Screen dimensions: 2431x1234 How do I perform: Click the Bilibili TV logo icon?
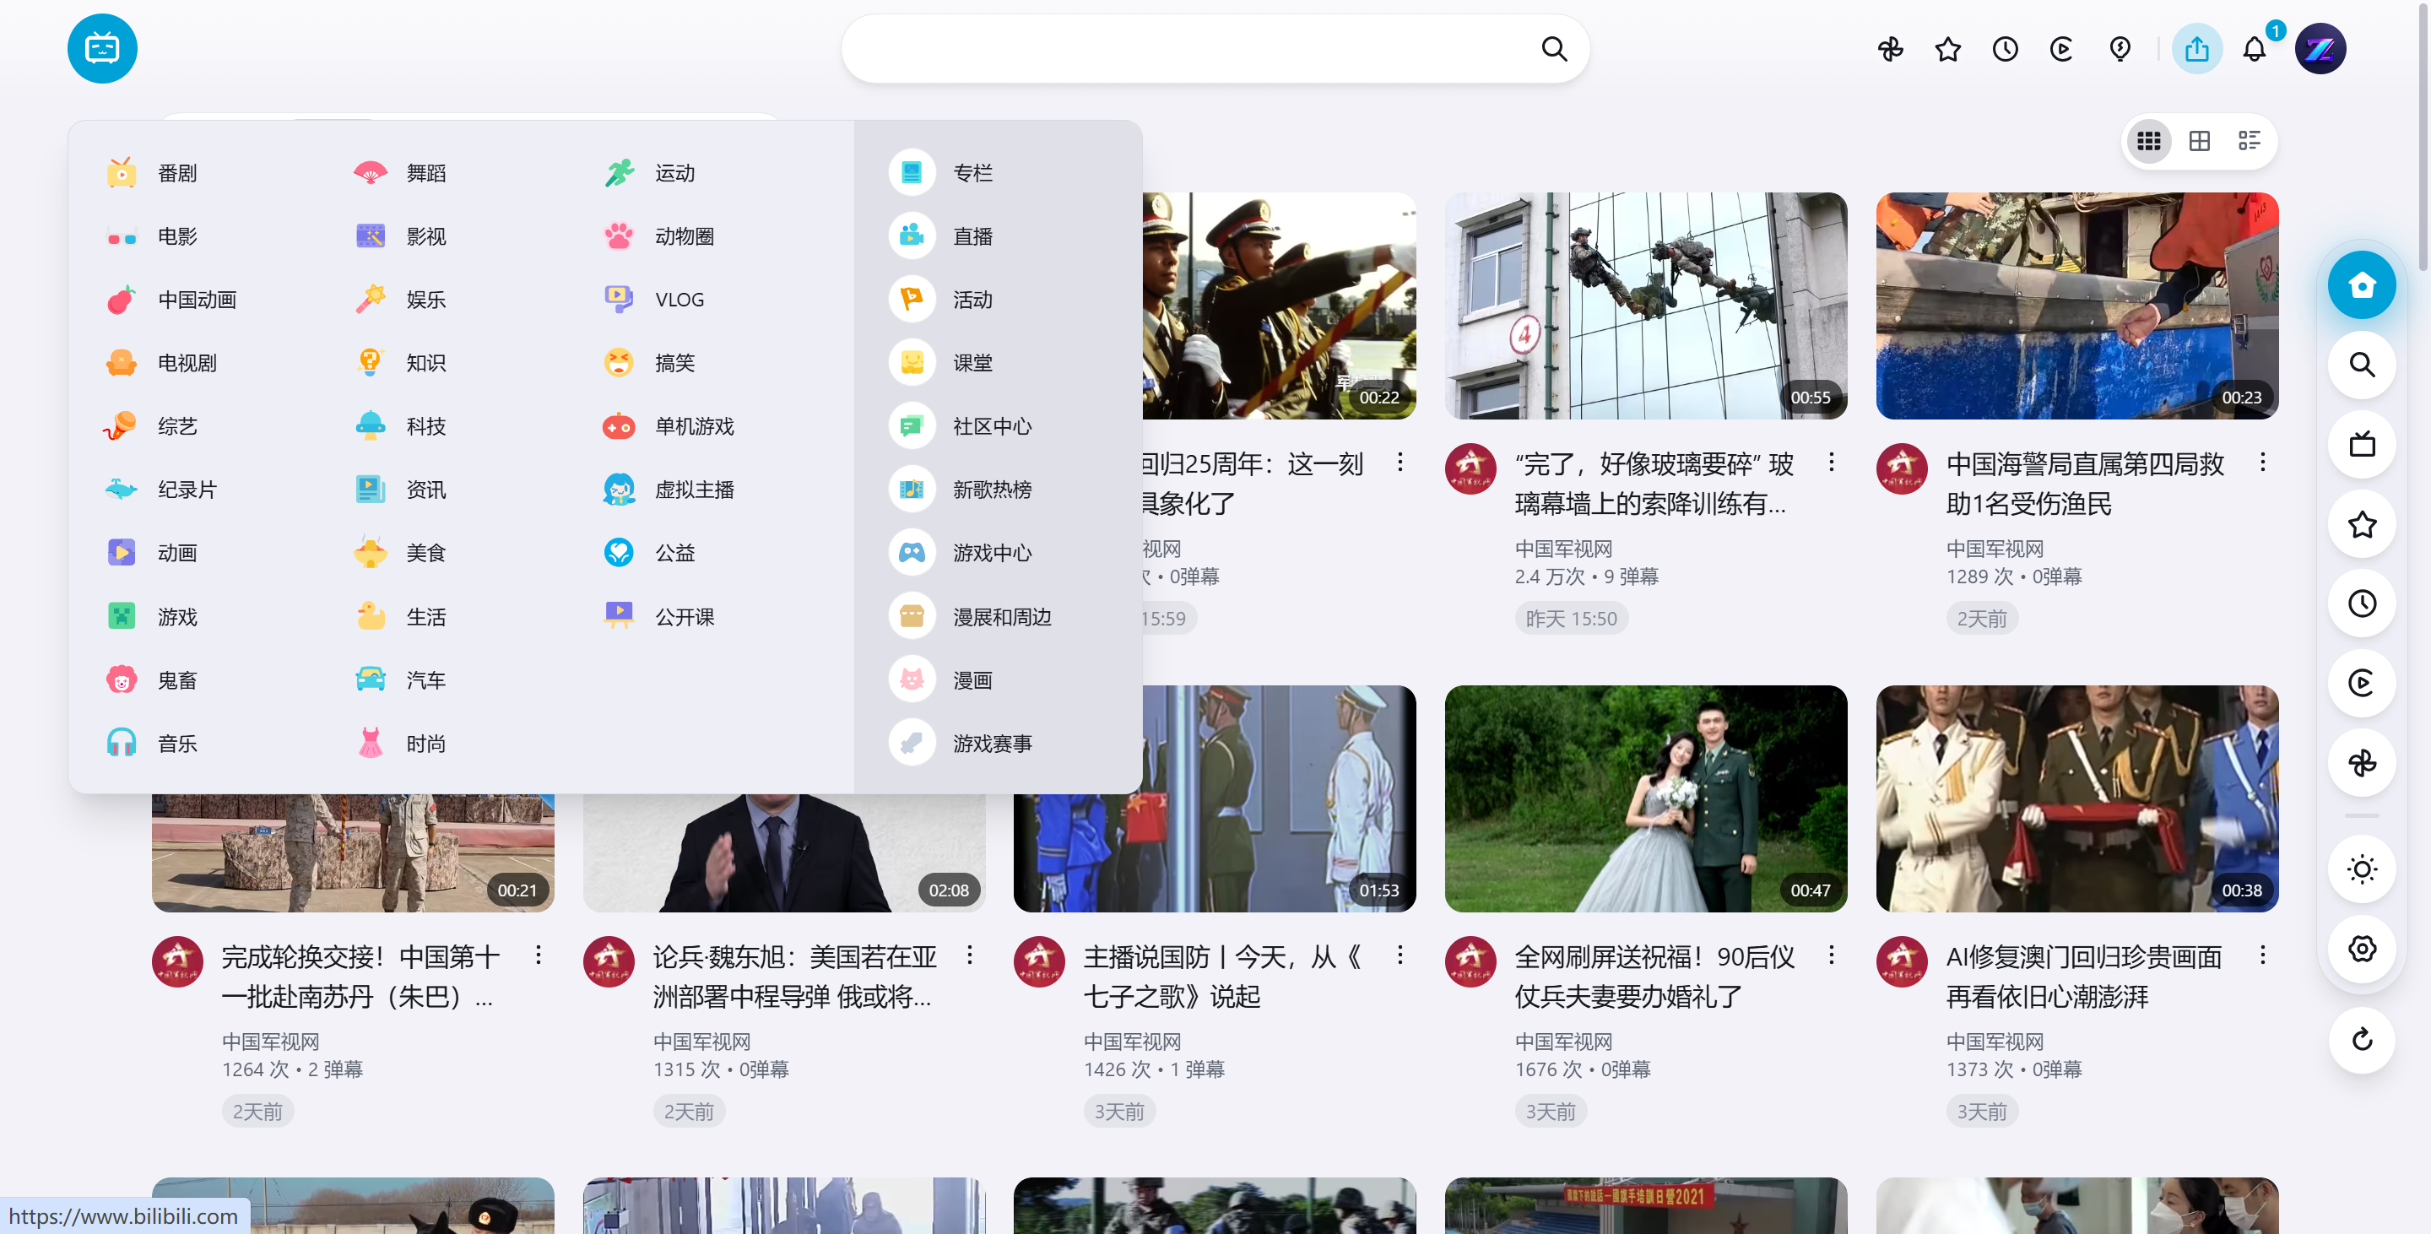pyautogui.click(x=102, y=48)
